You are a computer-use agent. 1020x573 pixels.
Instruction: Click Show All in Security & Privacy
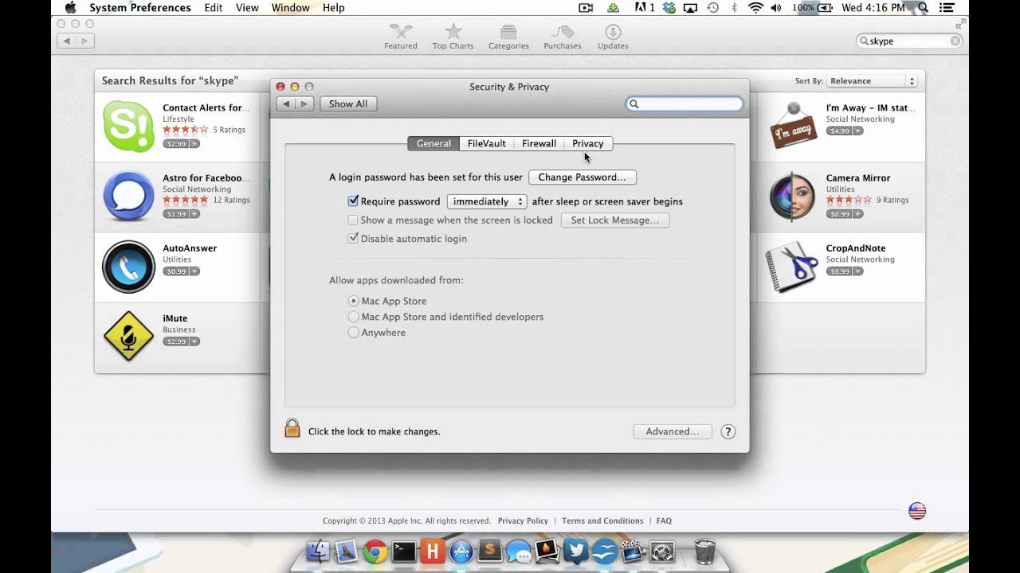pos(348,104)
